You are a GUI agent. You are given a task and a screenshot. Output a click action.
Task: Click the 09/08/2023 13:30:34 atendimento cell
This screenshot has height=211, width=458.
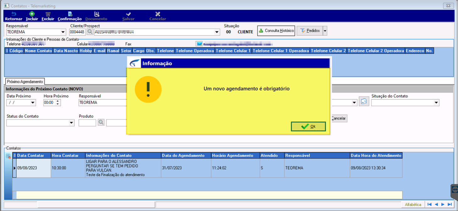pos(376,168)
